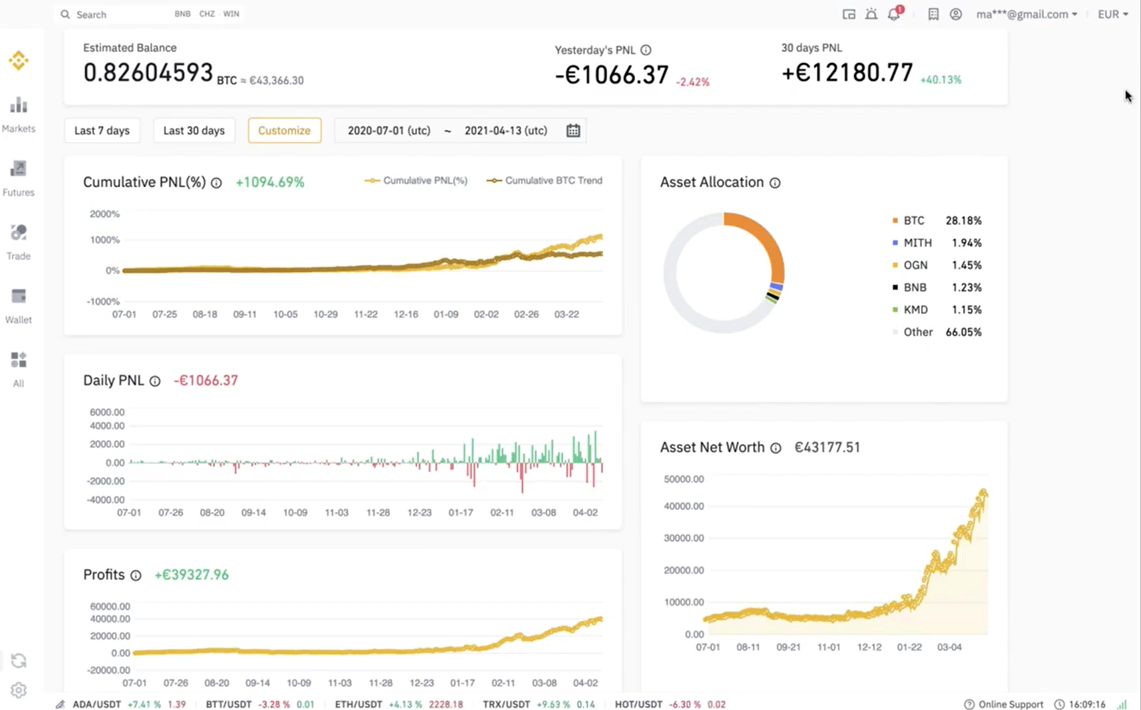Select the Markets icon in sidebar
The height and width of the screenshot is (710, 1141).
tap(18, 105)
